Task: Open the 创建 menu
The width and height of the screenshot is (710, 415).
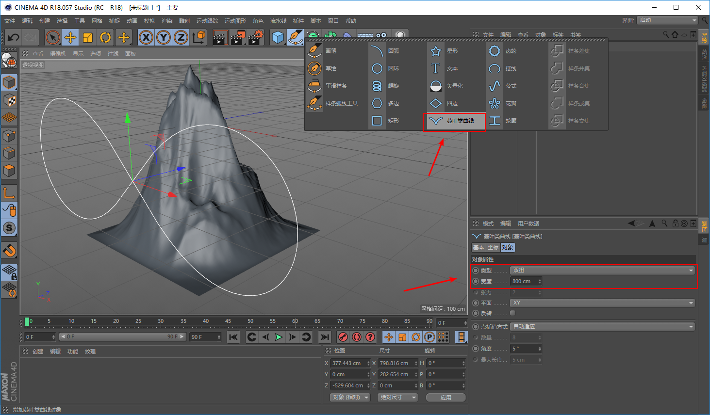Action: point(45,21)
